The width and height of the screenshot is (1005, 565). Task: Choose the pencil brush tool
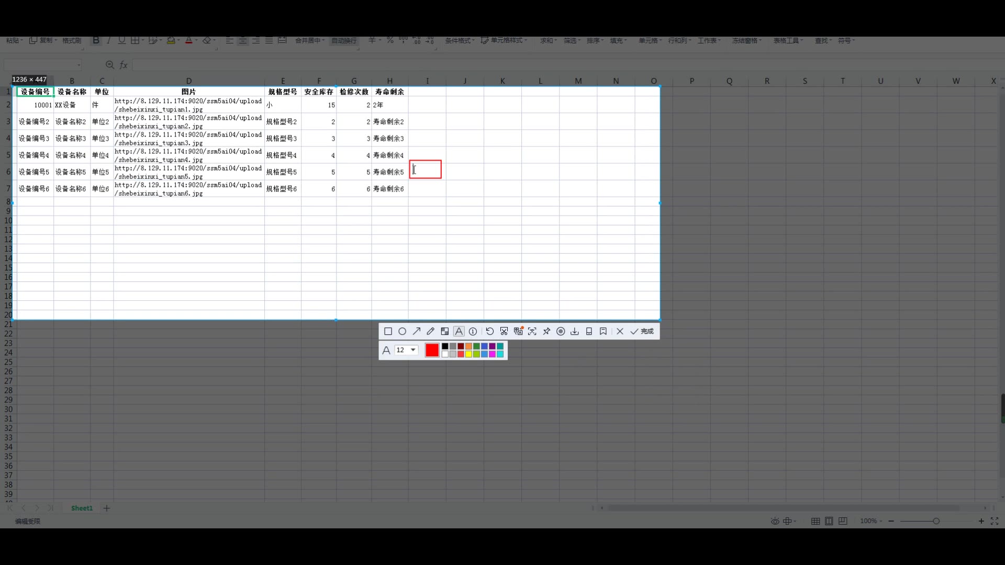[430, 331]
